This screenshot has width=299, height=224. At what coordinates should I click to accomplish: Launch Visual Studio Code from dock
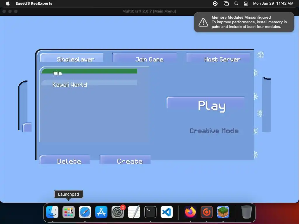click(x=167, y=212)
